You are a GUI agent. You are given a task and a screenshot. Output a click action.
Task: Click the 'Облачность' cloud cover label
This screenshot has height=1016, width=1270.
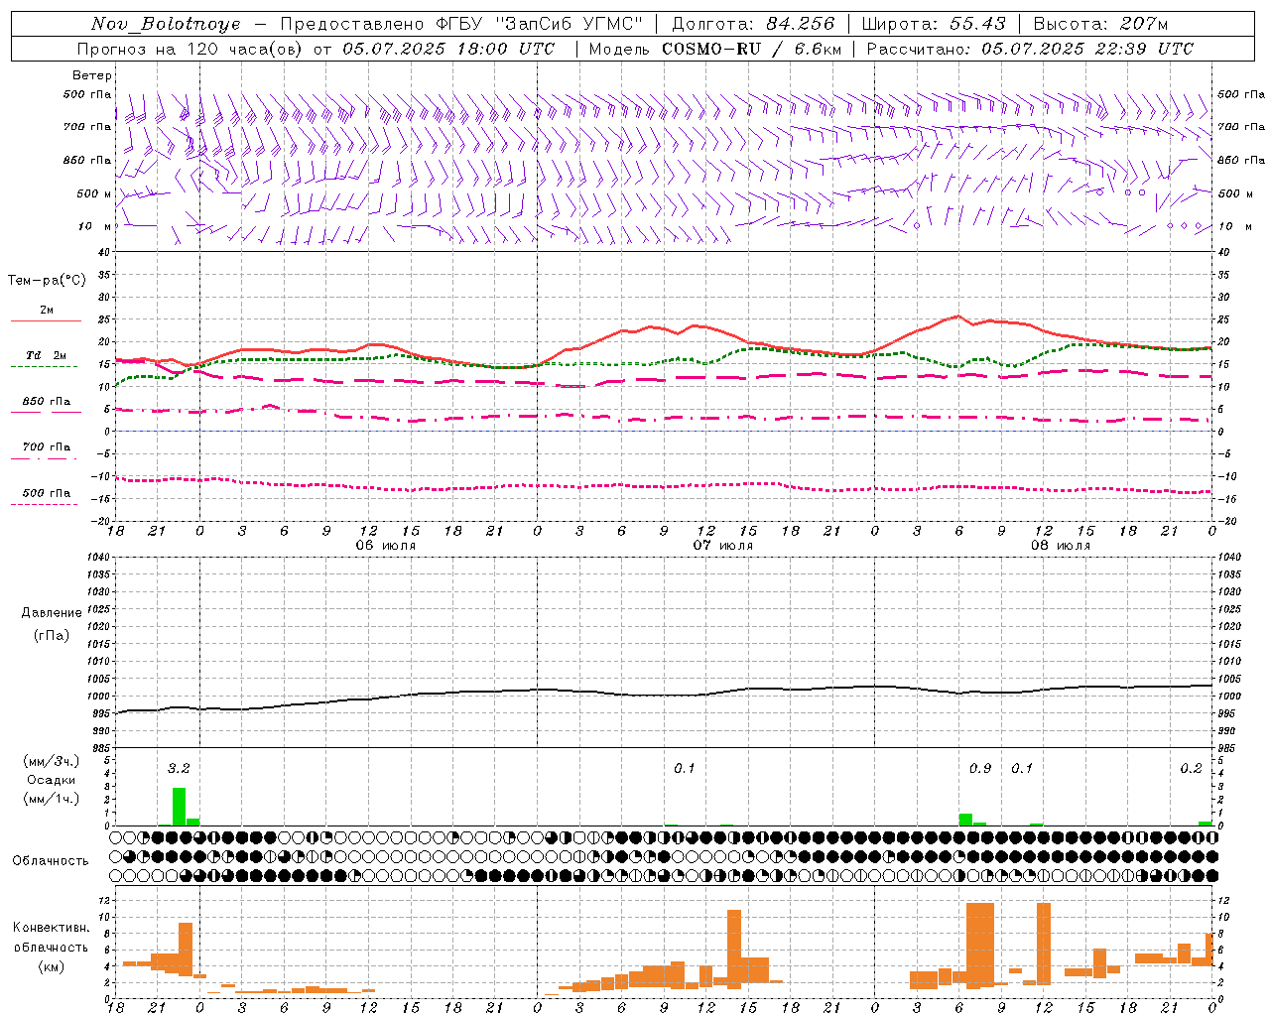(x=51, y=860)
